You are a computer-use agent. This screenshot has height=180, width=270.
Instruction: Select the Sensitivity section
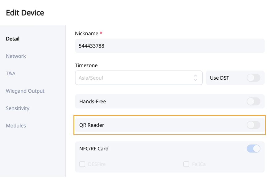(x=18, y=108)
